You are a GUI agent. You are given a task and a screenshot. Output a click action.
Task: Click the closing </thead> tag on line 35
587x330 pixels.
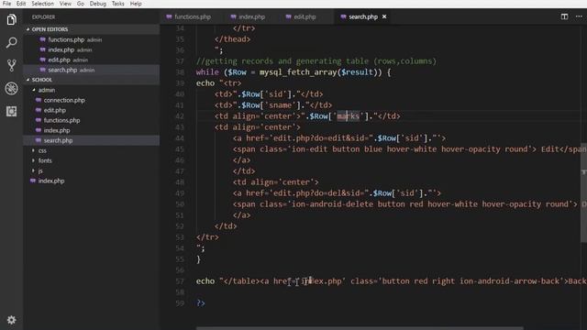(x=232, y=38)
